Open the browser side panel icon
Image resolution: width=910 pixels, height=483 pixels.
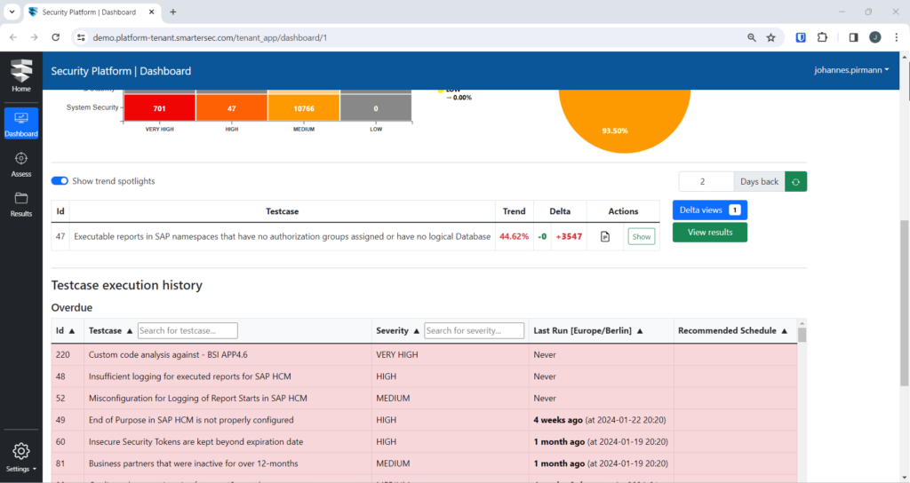point(853,37)
